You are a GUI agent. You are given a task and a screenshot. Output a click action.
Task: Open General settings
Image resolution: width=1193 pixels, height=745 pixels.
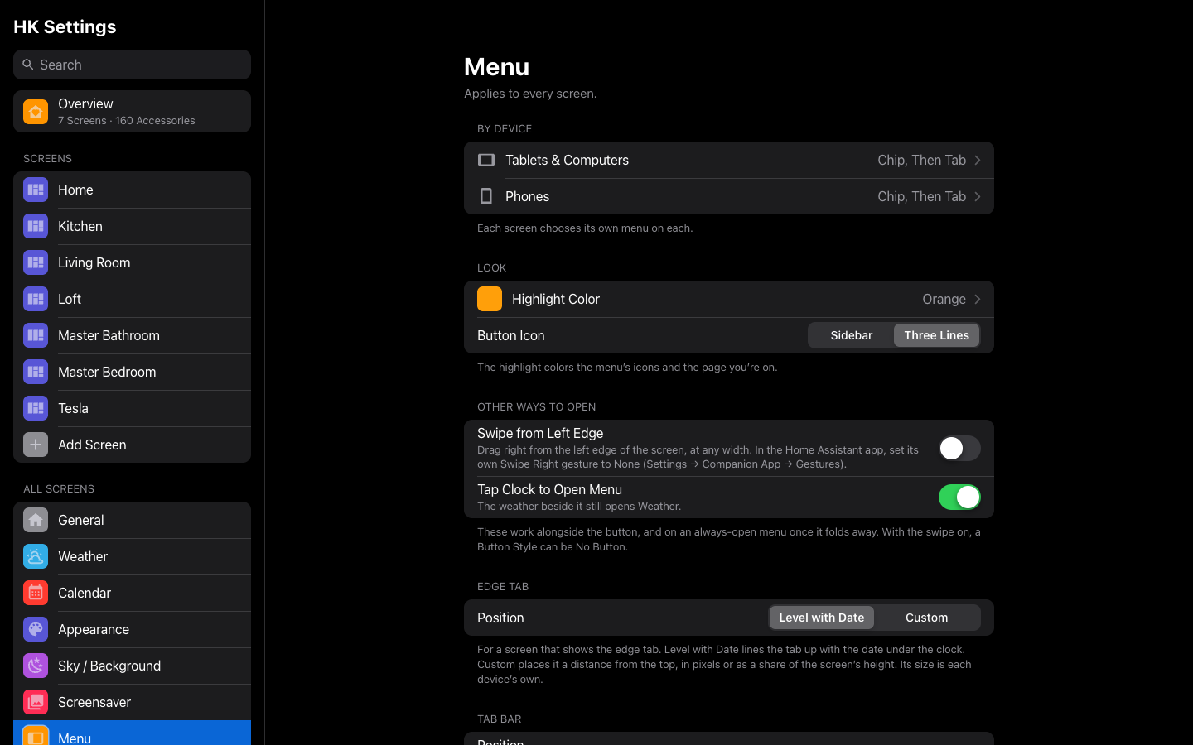(x=132, y=520)
